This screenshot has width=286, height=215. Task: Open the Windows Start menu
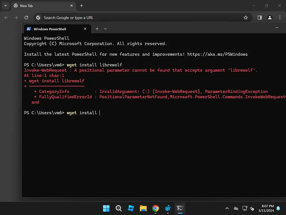click(106, 208)
